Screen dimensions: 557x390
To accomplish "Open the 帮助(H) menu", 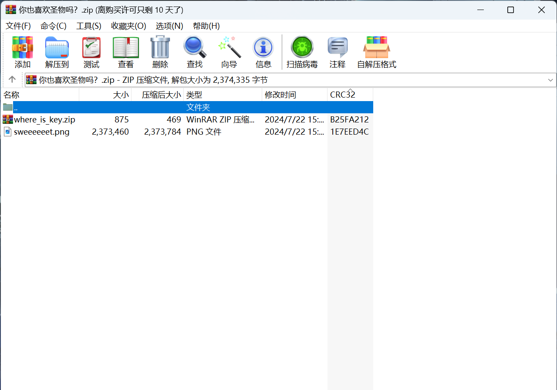I will coord(206,26).
